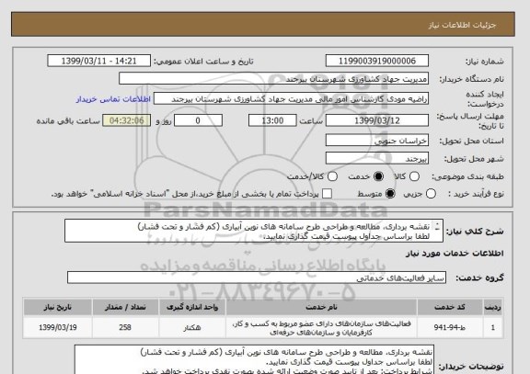Click the جزئیات اطلاعات نیاز header title

point(462,26)
